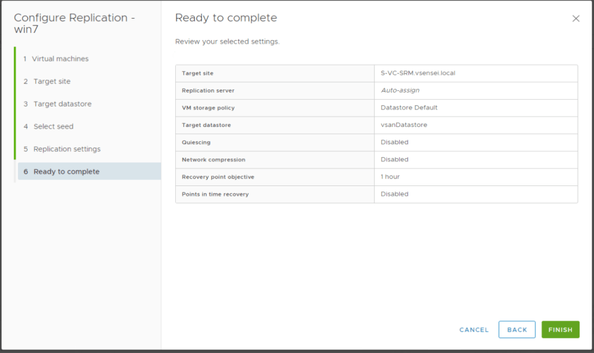The image size is (594, 353).
Task: Select the Select seed step
Action: coord(53,126)
